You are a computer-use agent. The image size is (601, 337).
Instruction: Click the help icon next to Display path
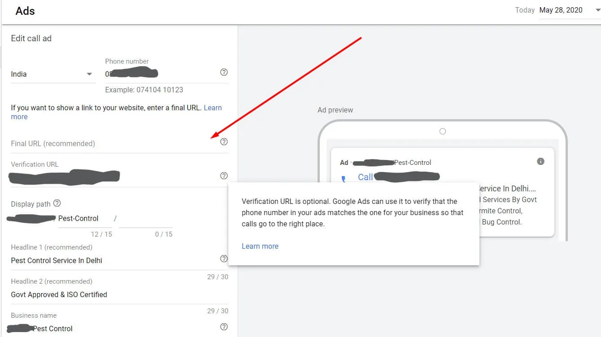(57, 203)
